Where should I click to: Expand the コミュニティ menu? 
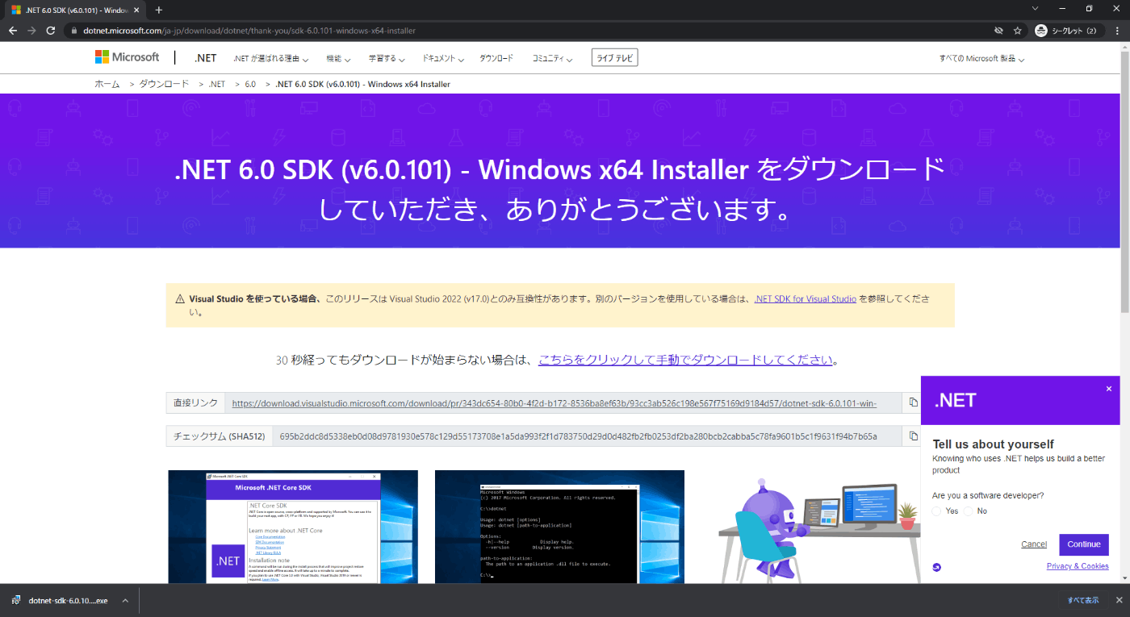[x=552, y=59]
